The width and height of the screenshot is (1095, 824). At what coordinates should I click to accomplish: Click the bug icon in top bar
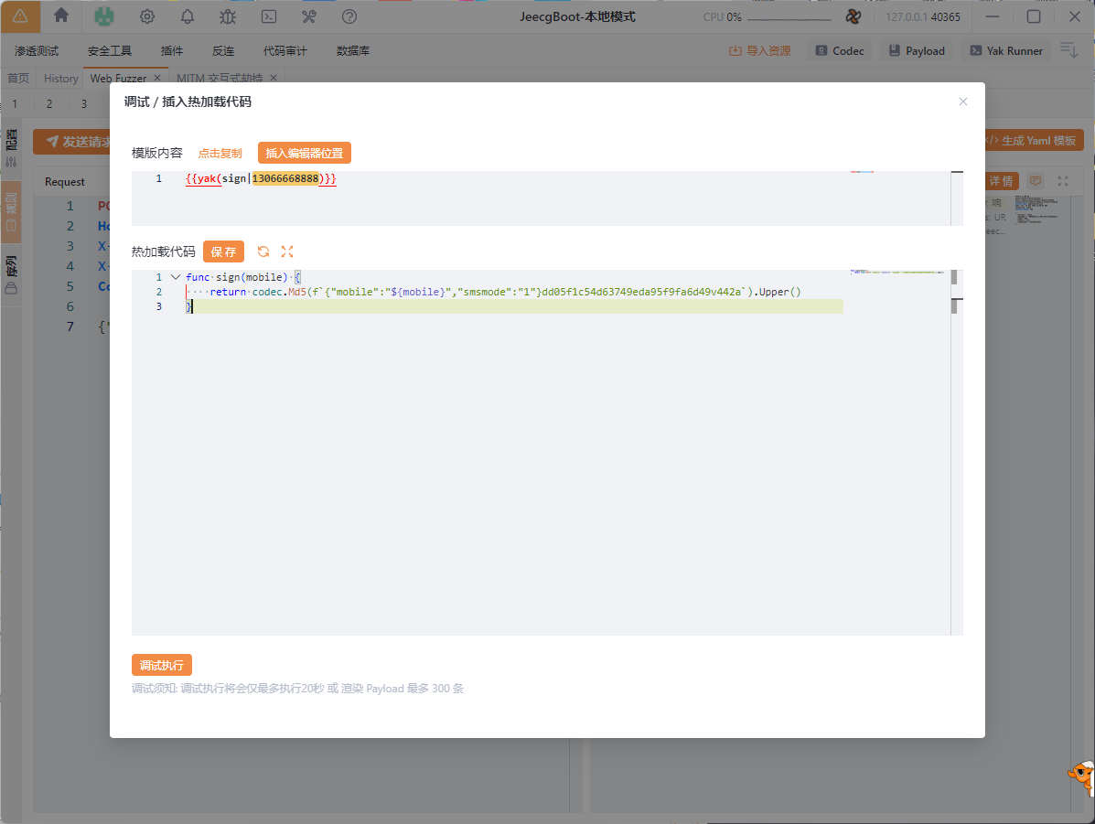[x=228, y=16]
